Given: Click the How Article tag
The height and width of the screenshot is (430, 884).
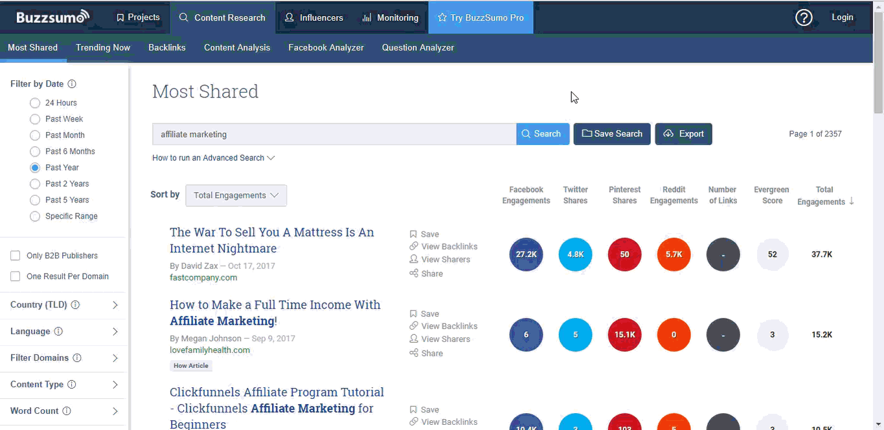Looking at the screenshot, I should [x=191, y=365].
